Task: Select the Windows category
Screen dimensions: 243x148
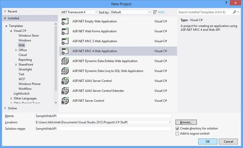Action: 25,40
